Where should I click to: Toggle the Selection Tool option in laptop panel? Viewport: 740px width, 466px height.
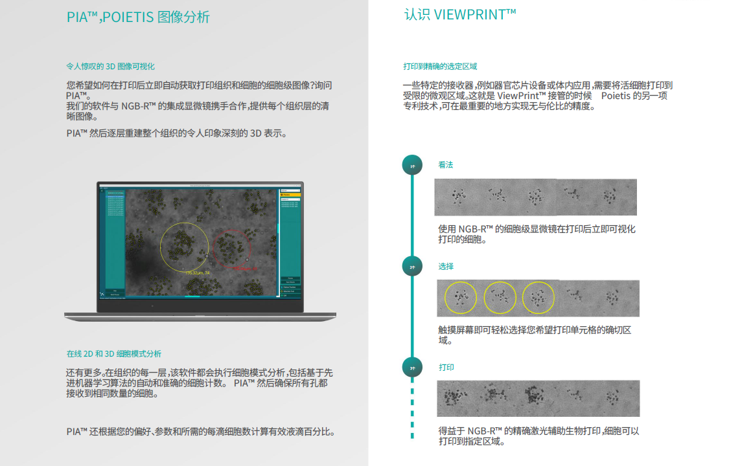(x=290, y=292)
